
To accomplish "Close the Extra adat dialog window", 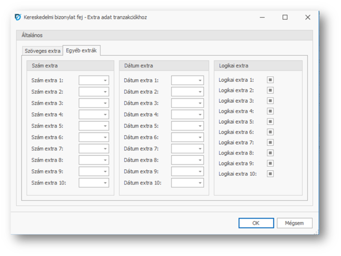I will point(307,17).
